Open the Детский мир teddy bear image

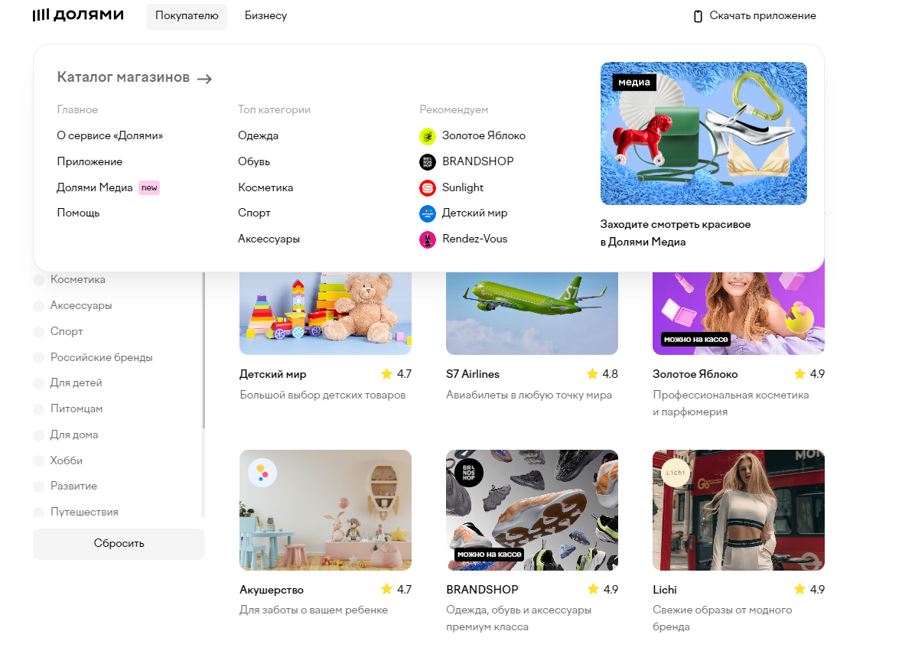[x=326, y=313]
